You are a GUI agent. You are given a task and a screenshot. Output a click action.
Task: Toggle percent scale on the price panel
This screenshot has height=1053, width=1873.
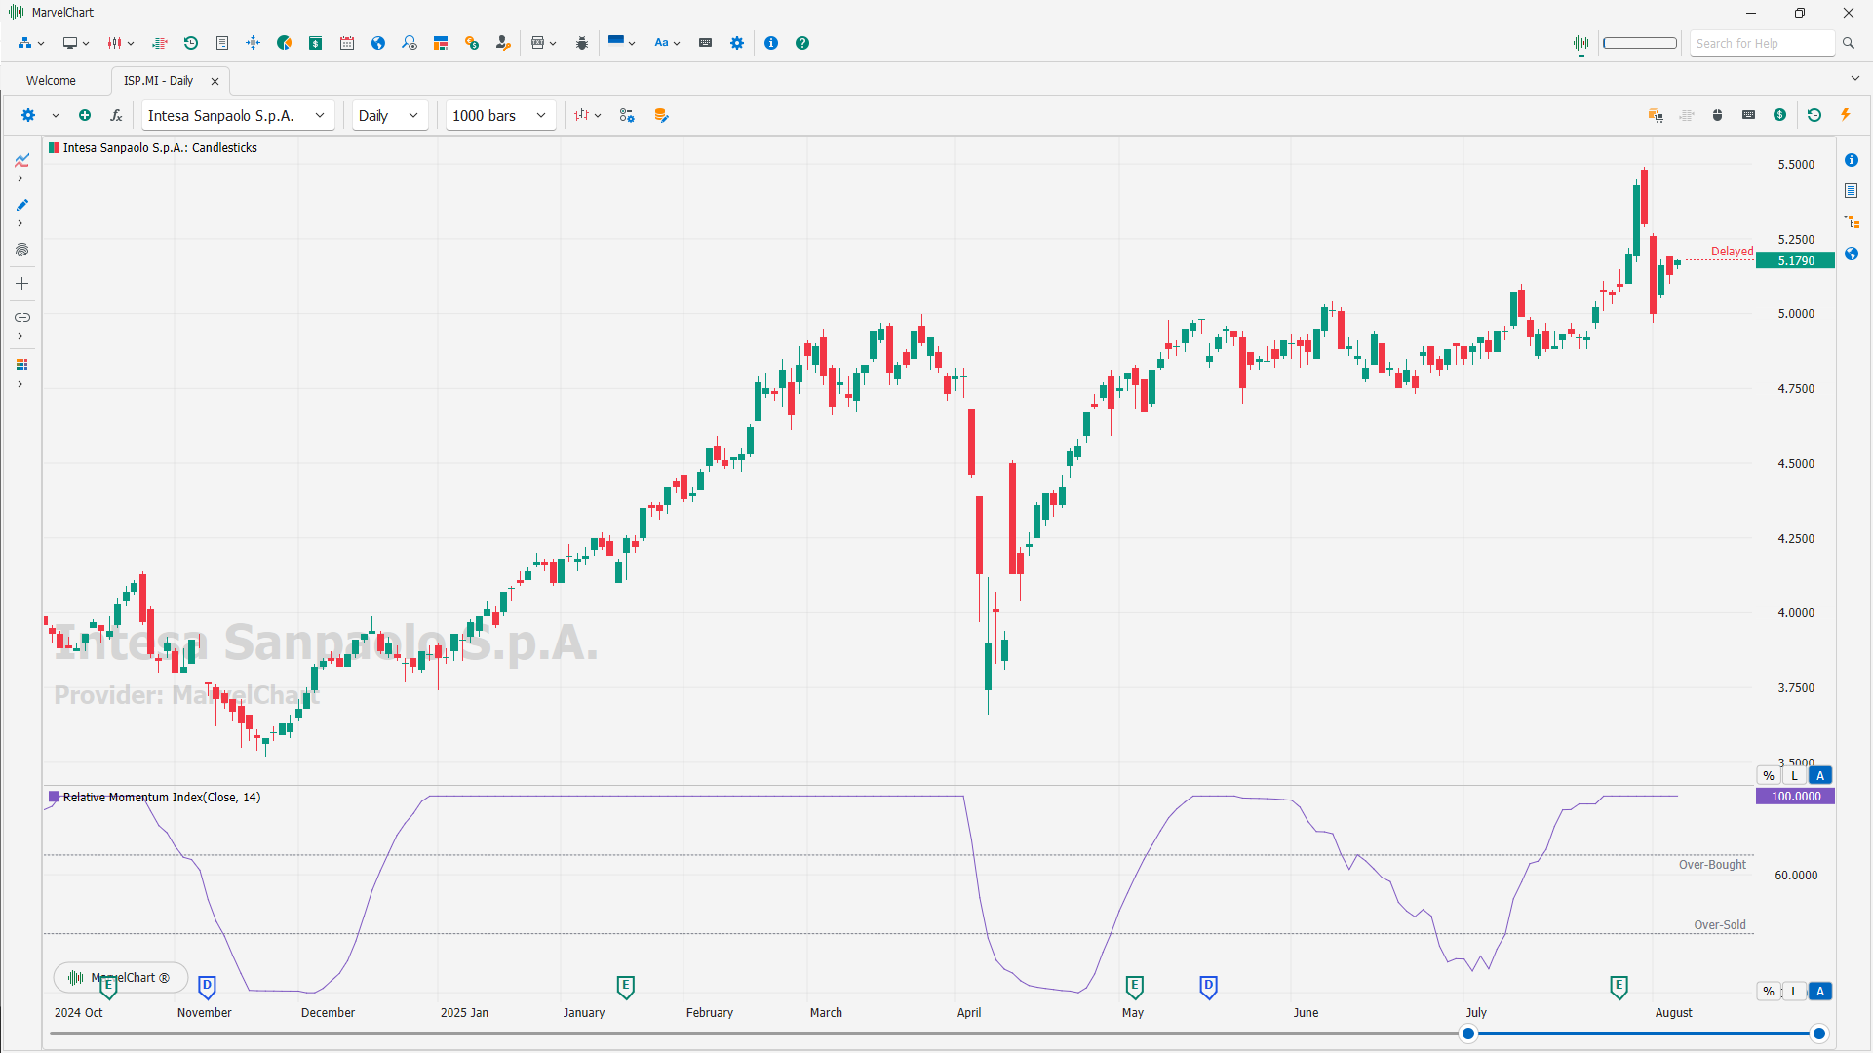1769,776
